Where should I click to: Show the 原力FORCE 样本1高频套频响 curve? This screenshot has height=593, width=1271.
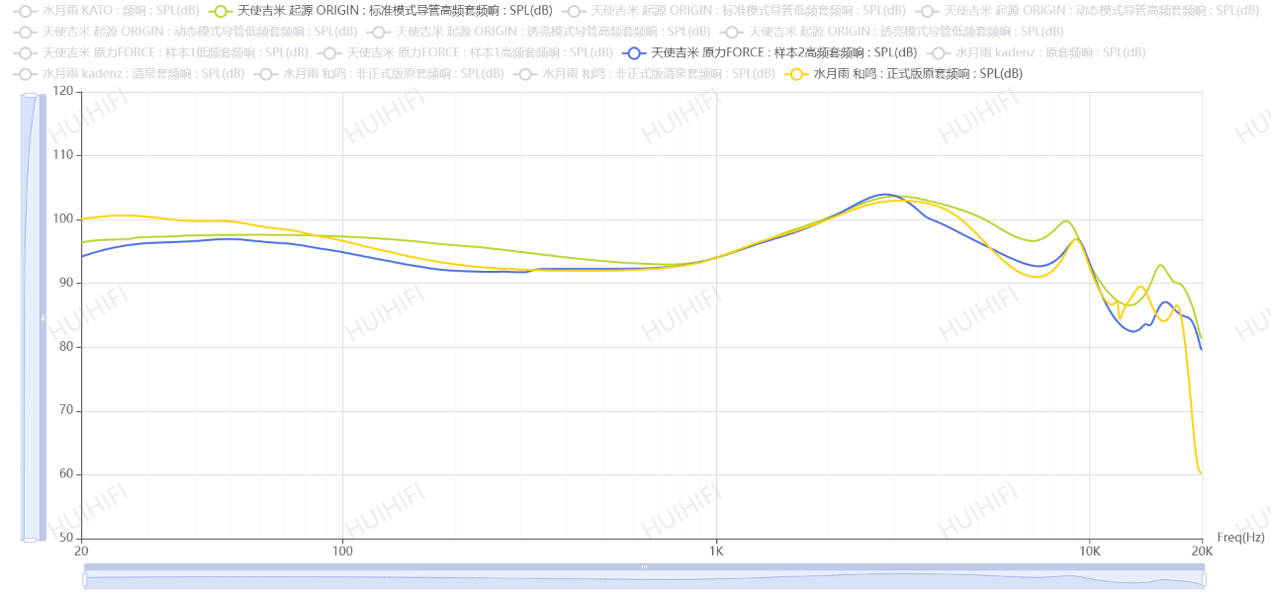click(x=331, y=52)
